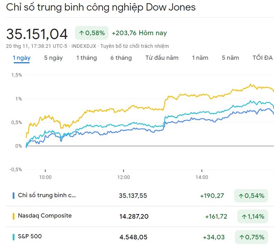The width and height of the screenshot is (274, 245).
Task: Click the teal S&P 500 legend marker
Action: 13,236
